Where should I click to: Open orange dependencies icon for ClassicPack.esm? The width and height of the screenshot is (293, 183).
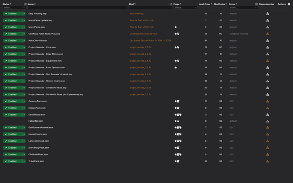point(267,108)
